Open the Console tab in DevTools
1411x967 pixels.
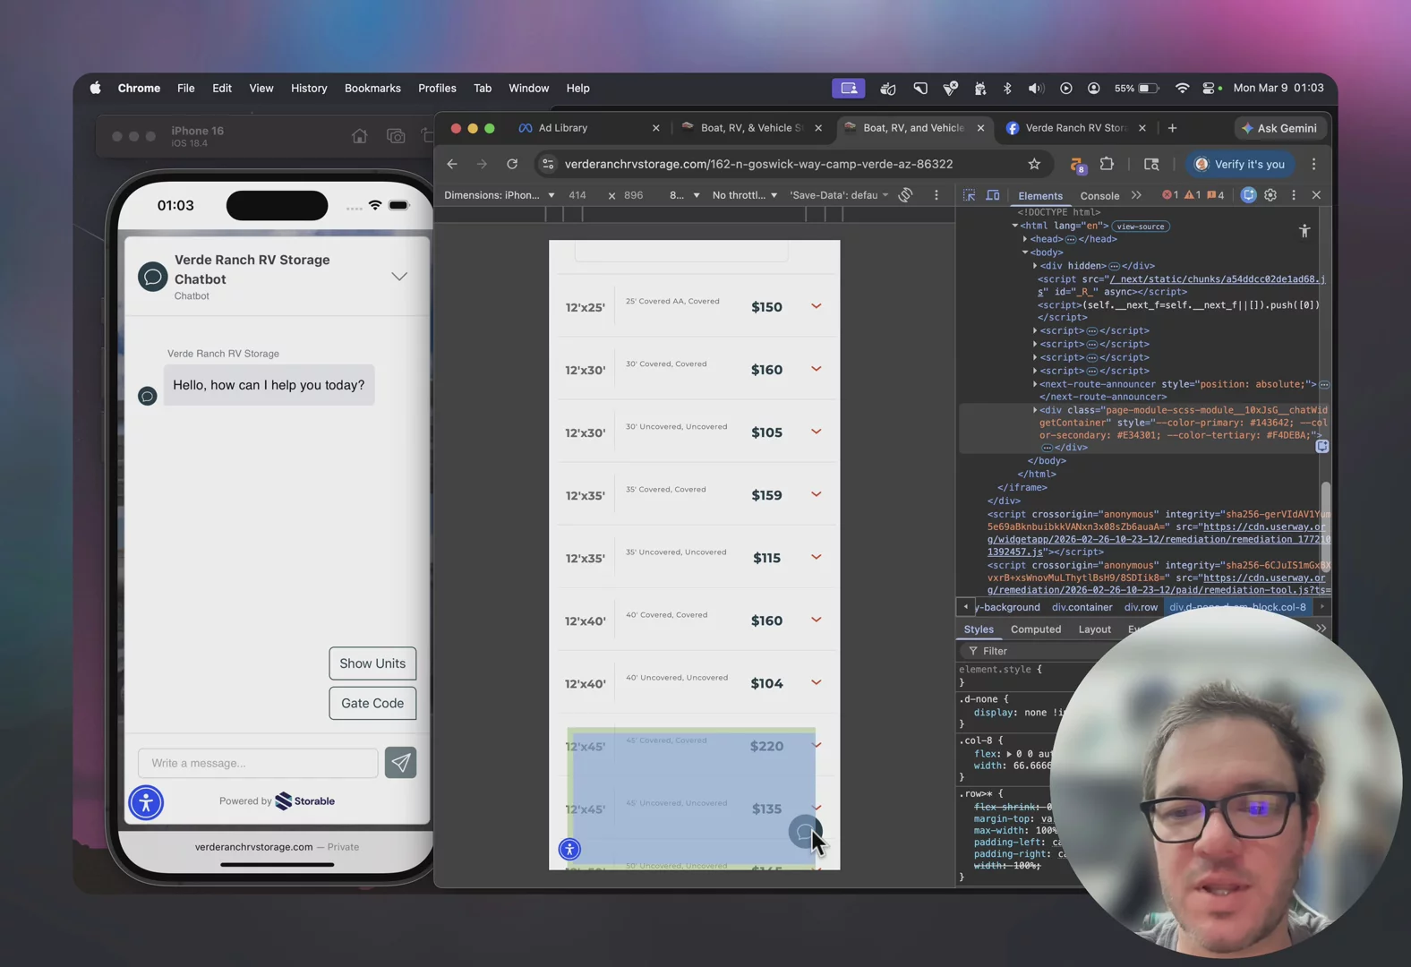[1099, 196]
